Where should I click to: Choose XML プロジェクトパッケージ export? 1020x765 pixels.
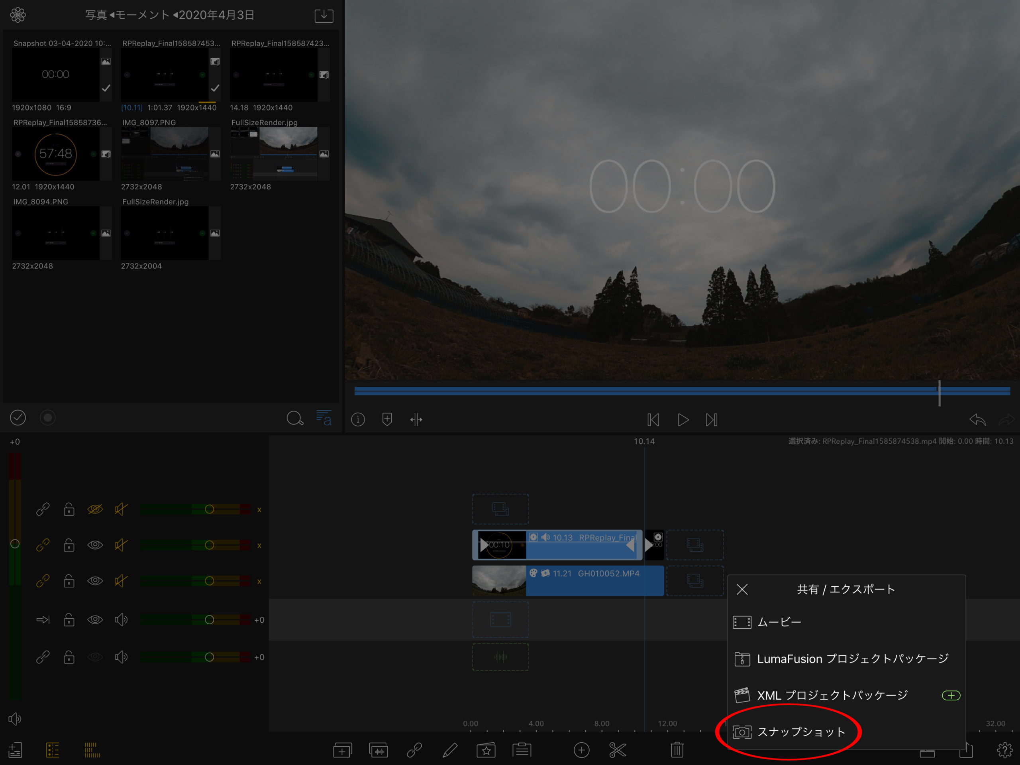[x=847, y=695]
